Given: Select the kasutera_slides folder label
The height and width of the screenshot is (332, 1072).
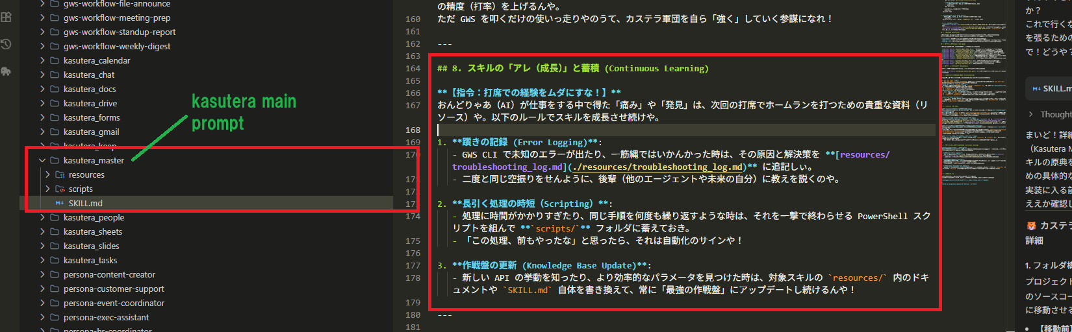Looking at the screenshot, I should tap(92, 246).
